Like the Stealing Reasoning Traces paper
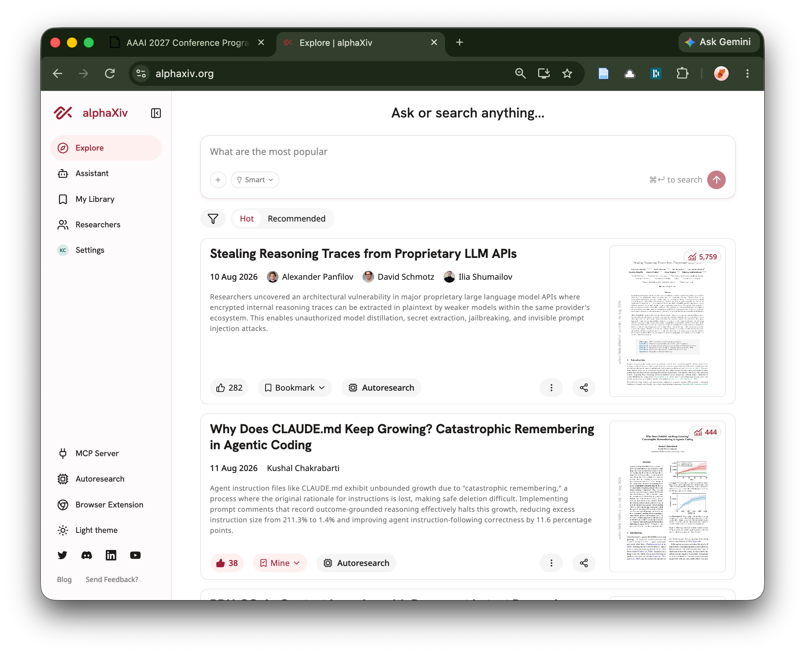Image resolution: width=805 pixels, height=654 pixels. click(x=229, y=388)
